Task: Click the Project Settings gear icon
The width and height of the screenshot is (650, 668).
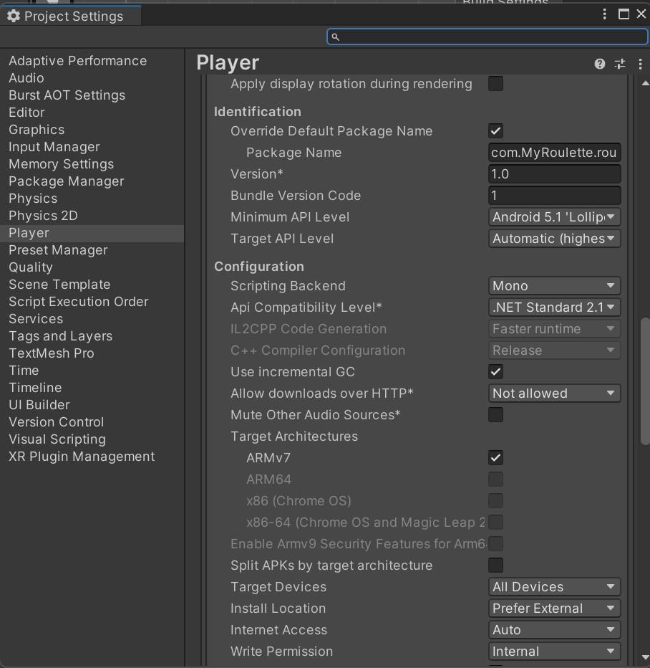Action: tap(13, 16)
